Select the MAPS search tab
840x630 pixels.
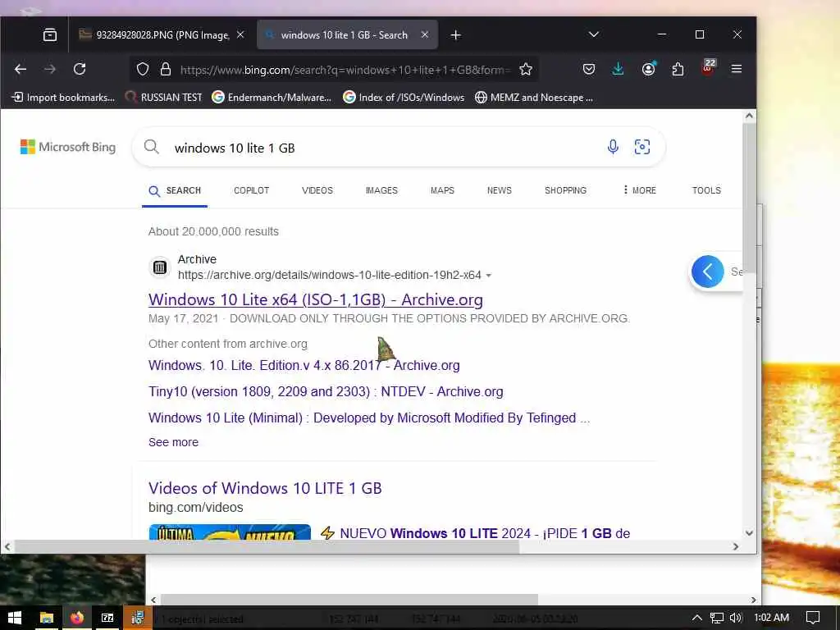[x=442, y=190]
